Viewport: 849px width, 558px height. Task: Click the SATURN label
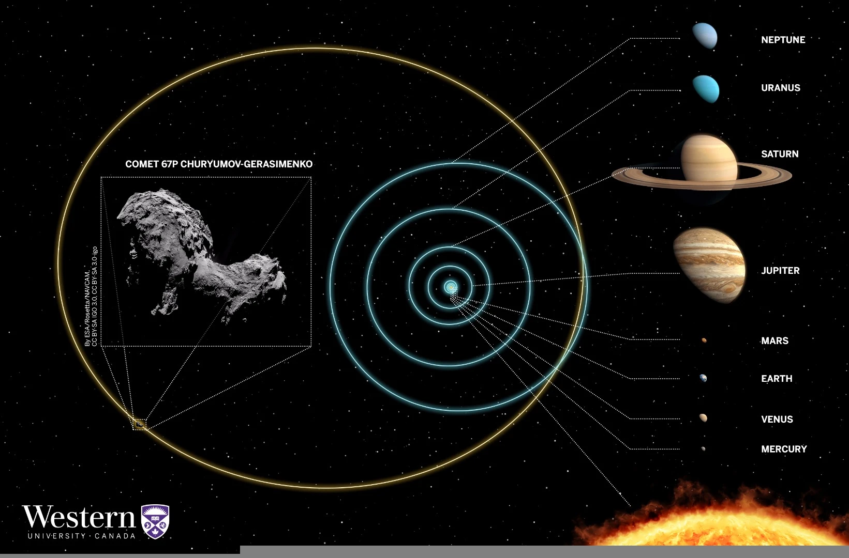(x=780, y=154)
